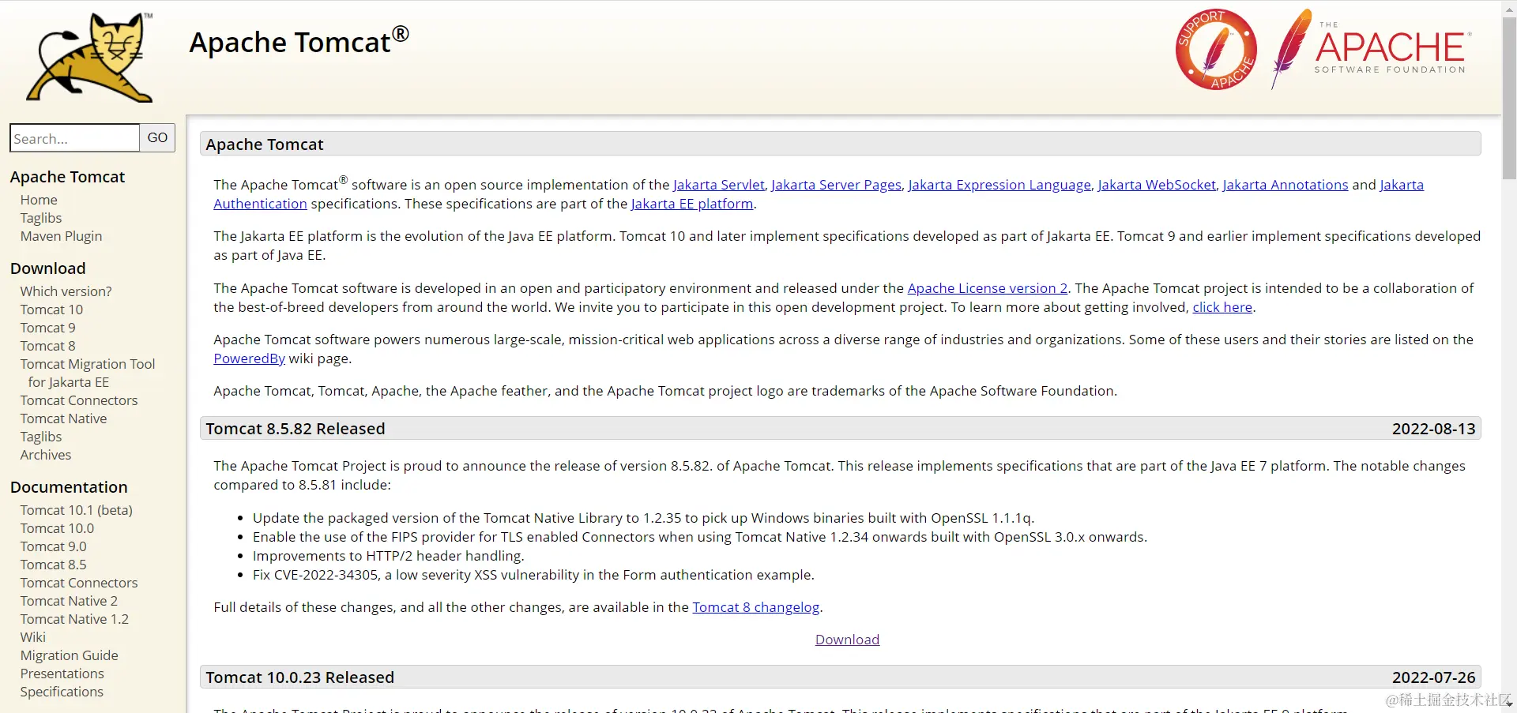Click the Download link for Tomcat 8.5.82
Image resolution: width=1517 pixels, height=713 pixels.
[847, 640]
